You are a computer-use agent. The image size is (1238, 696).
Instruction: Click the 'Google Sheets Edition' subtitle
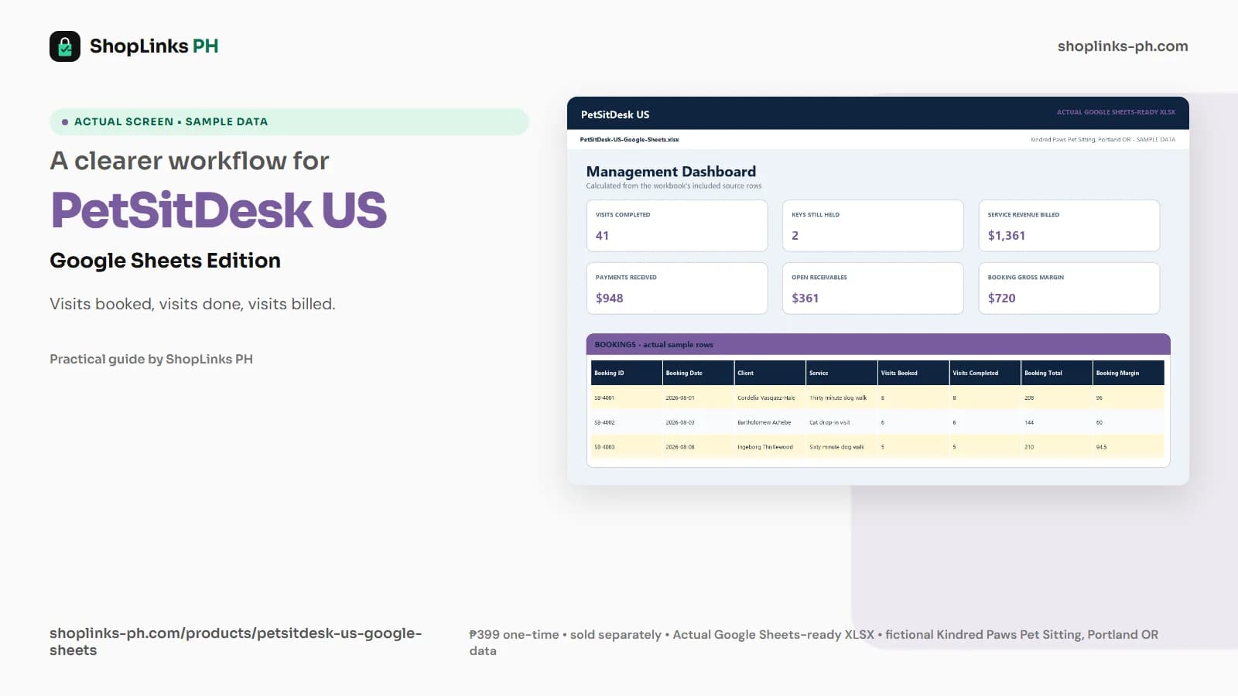(165, 261)
